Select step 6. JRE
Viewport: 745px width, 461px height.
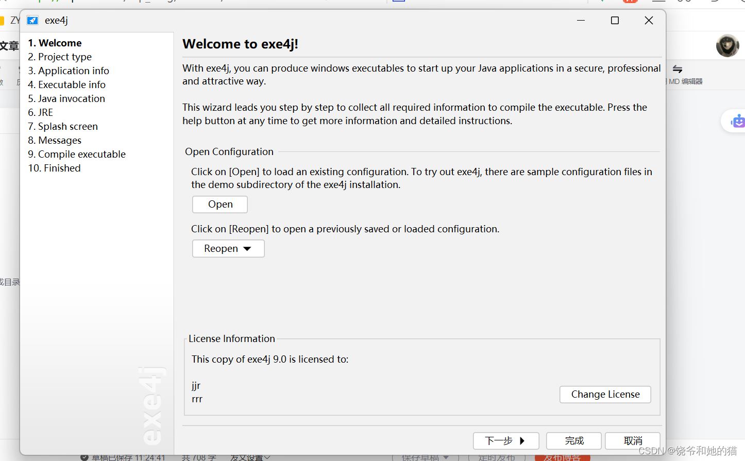tap(40, 112)
